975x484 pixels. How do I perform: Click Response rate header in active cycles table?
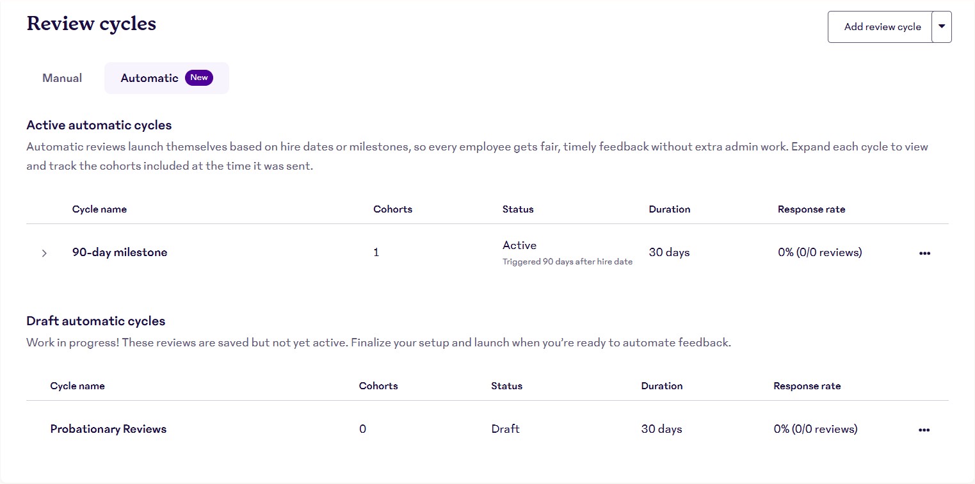point(811,209)
